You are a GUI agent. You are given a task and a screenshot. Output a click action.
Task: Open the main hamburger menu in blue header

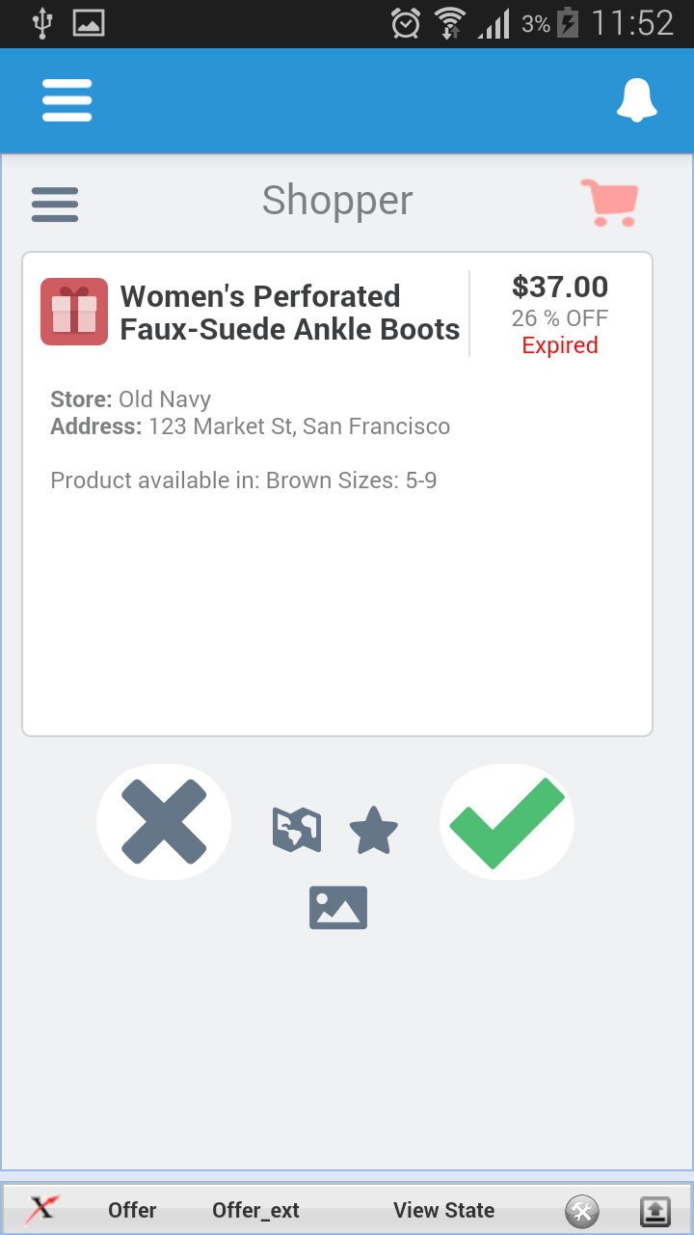(67, 100)
